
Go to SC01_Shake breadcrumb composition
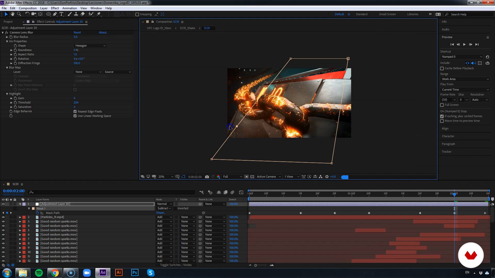(x=187, y=28)
